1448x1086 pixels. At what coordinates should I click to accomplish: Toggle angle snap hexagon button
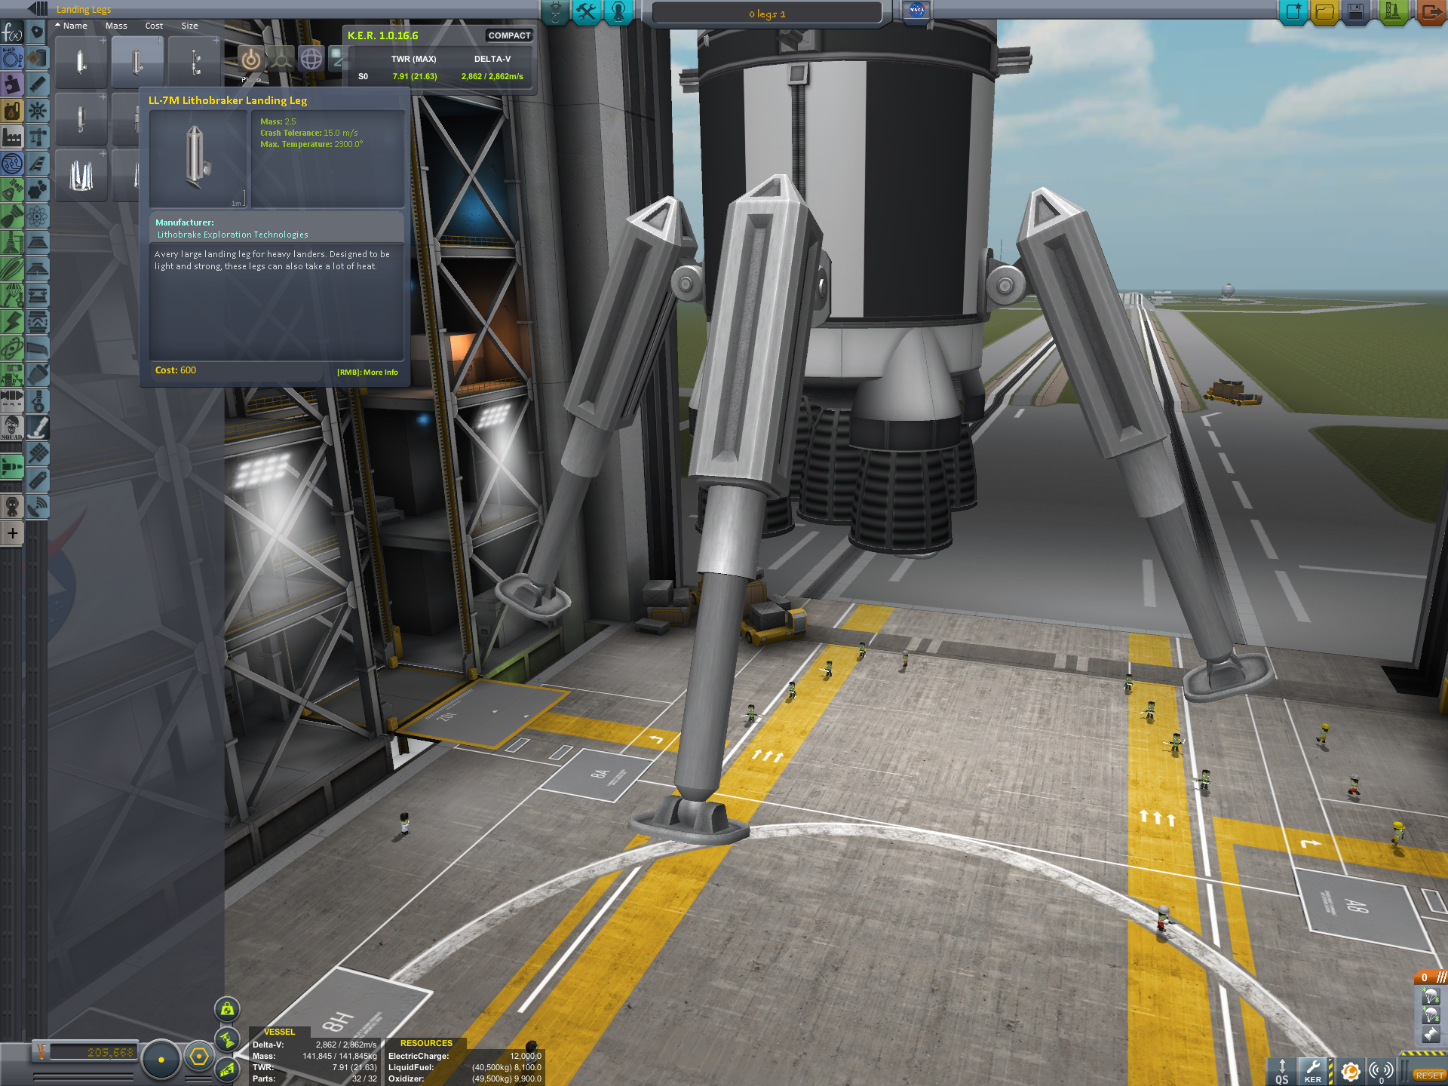(x=199, y=1057)
